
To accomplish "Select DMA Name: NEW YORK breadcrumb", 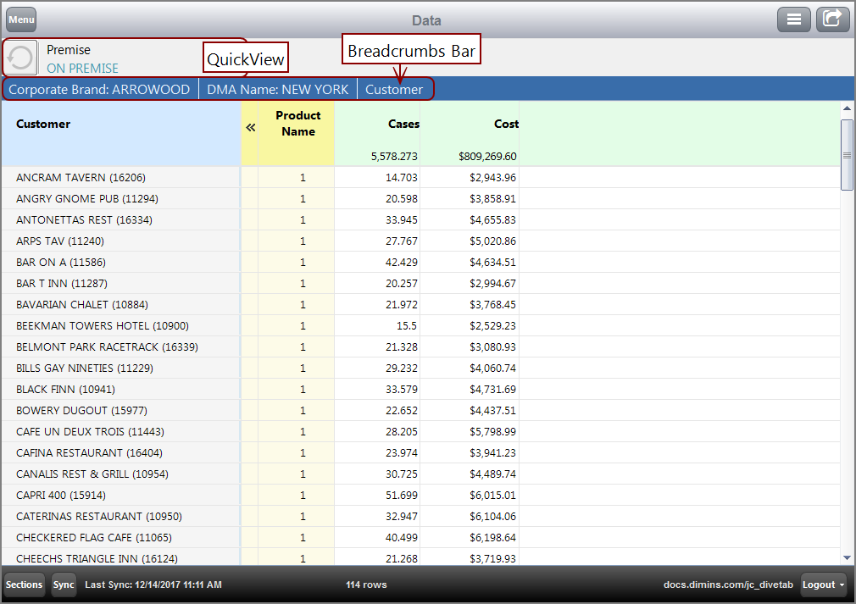I will [277, 89].
